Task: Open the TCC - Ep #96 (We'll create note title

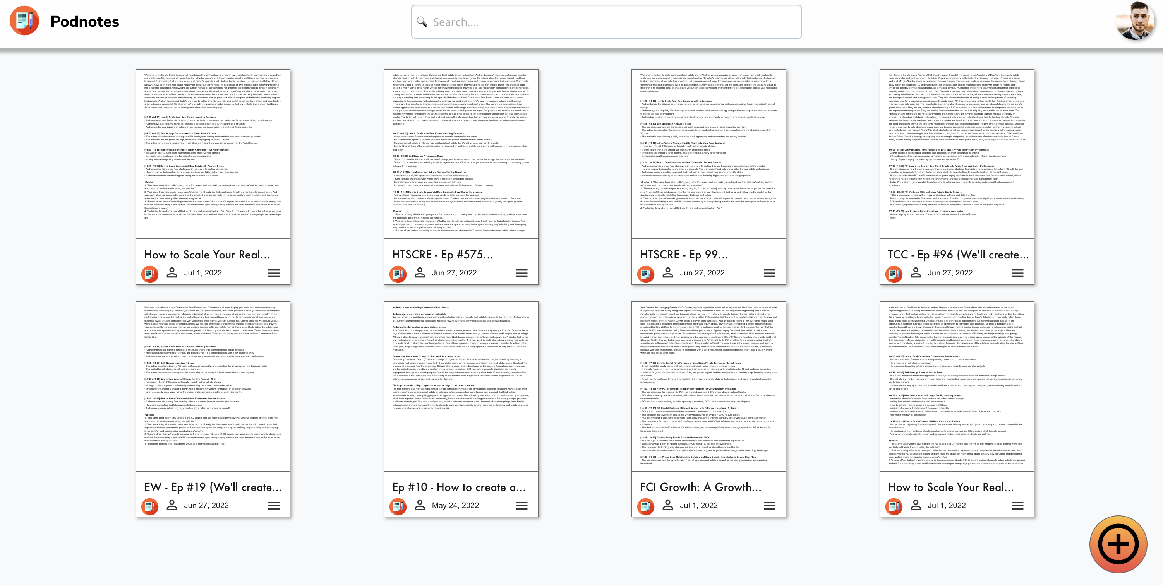Action: [958, 254]
